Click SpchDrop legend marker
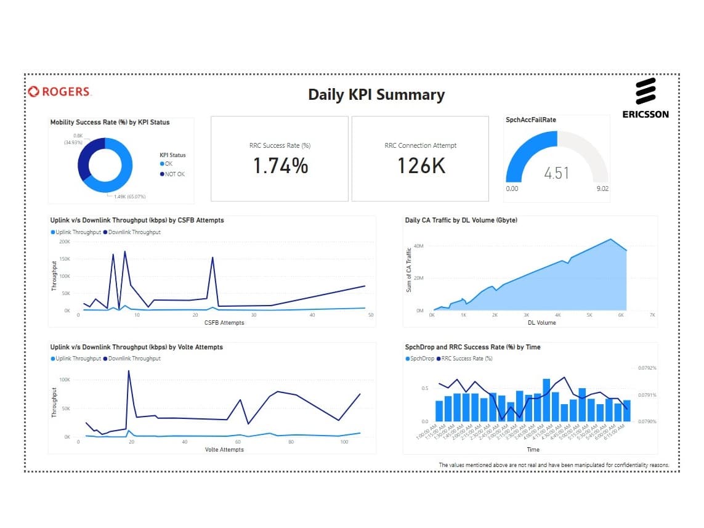This screenshot has height=528, width=704. (x=408, y=359)
